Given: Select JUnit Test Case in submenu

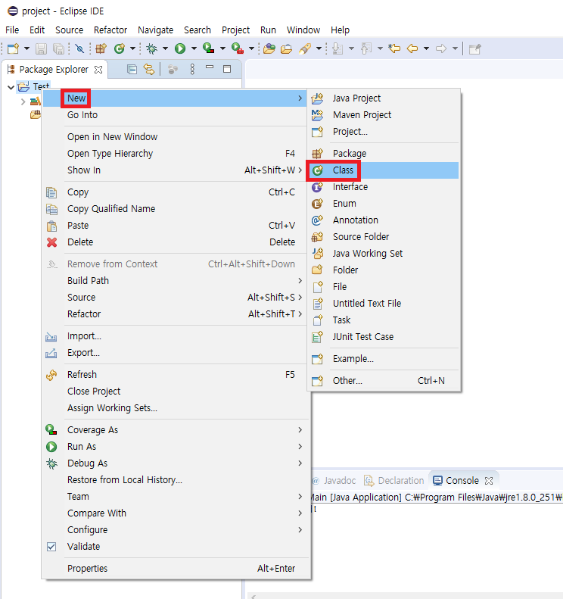Looking at the screenshot, I should [383, 337].
